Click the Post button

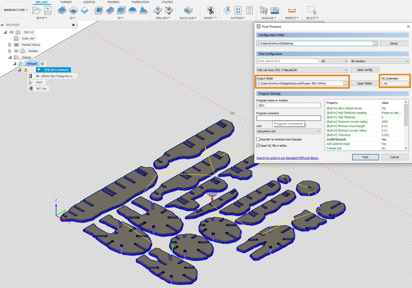point(365,157)
